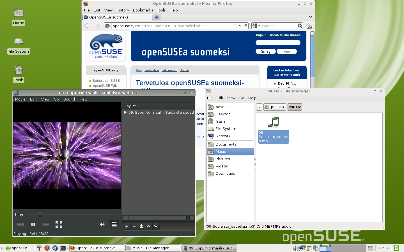404x252 pixels.
Task: Open the search engine selector dropdown
Action: click(256, 26)
